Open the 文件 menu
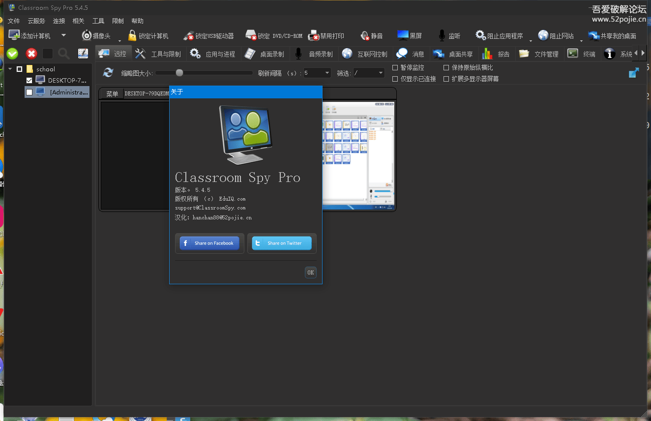 point(14,21)
